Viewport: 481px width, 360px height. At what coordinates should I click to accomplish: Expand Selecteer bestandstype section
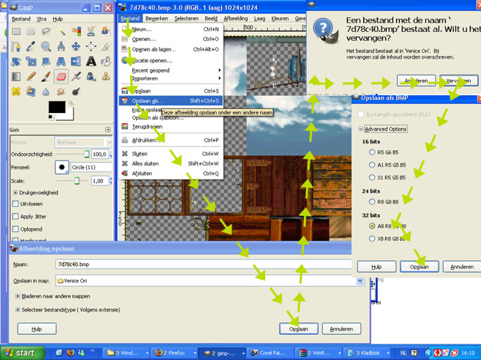18,310
